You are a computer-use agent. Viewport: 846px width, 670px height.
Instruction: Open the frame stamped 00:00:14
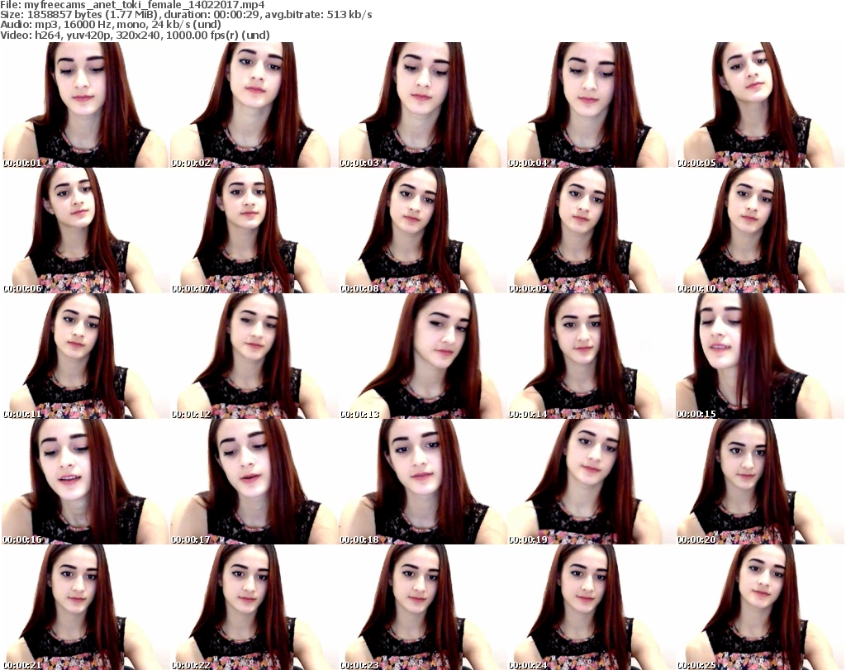(x=591, y=356)
